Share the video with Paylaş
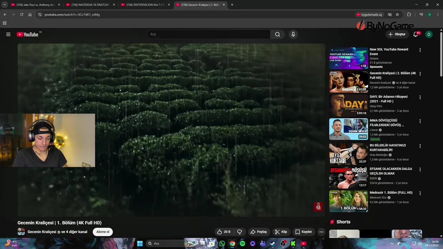This screenshot has width=443, height=249. point(259,232)
